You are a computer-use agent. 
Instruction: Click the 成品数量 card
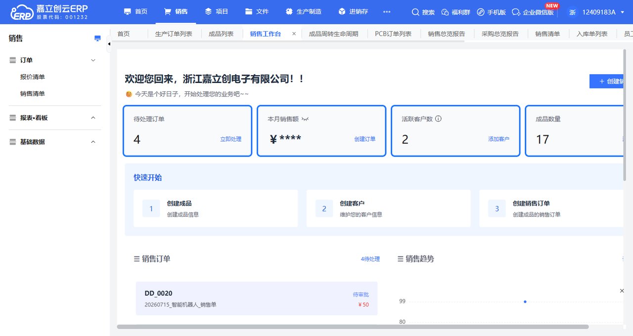(575, 131)
